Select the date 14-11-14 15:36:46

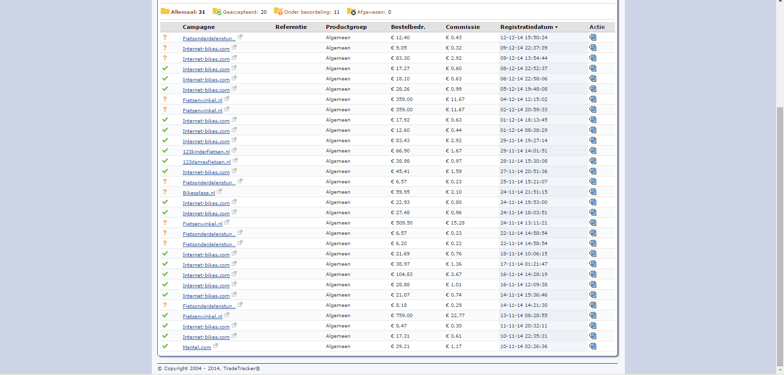pos(524,295)
